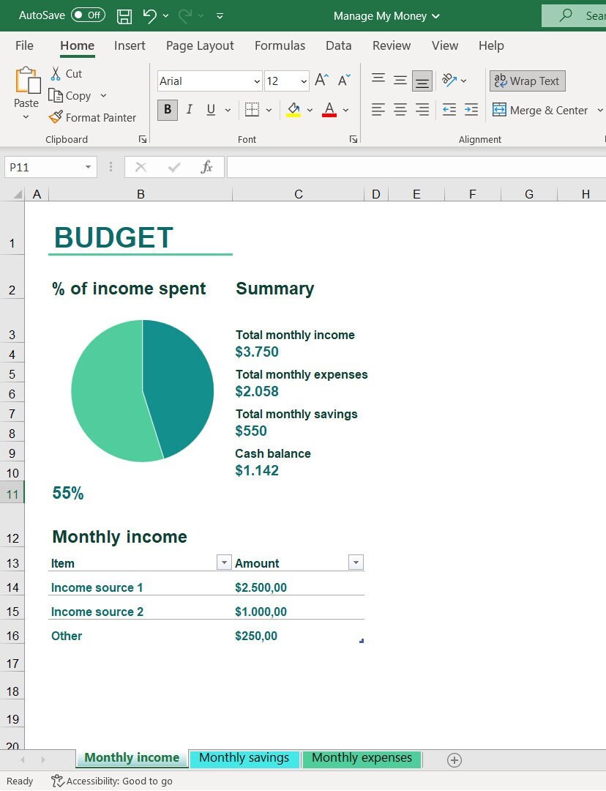The height and width of the screenshot is (791, 606).
Task: Click the New Sheet plus icon
Action: pyautogui.click(x=454, y=760)
